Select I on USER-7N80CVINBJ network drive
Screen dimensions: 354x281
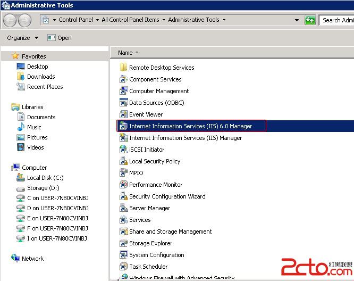[x=57, y=238]
